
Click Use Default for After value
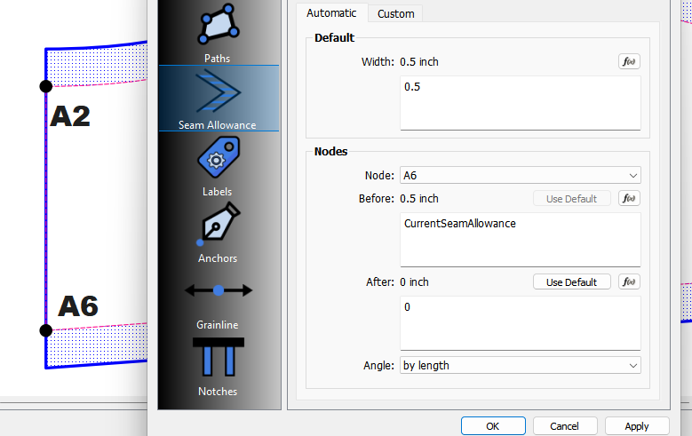pyautogui.click(x=571, y=282)
